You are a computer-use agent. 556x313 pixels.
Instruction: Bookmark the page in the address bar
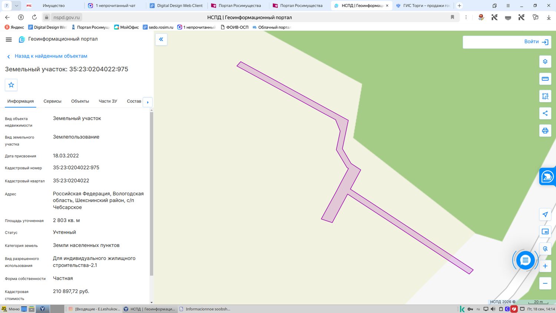452,17
